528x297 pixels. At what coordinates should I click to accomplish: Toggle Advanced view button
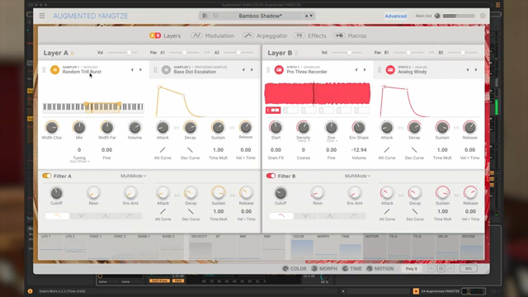pyautogui.click(x=396, y=16)
